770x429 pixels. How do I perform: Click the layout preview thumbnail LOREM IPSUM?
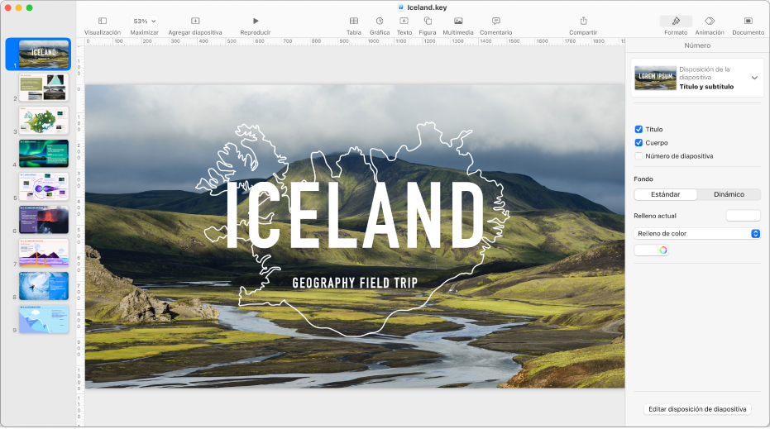[655, 78]
